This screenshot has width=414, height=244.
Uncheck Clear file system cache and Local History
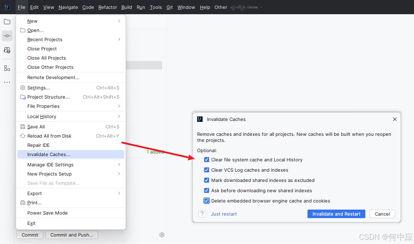(x=207, y=160)
